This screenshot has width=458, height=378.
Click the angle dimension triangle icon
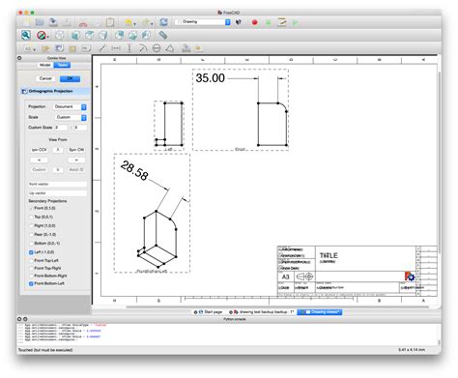pos(170,48)
